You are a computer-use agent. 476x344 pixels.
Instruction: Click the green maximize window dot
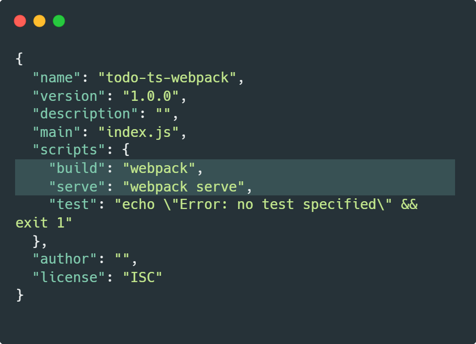coord(59,21)
